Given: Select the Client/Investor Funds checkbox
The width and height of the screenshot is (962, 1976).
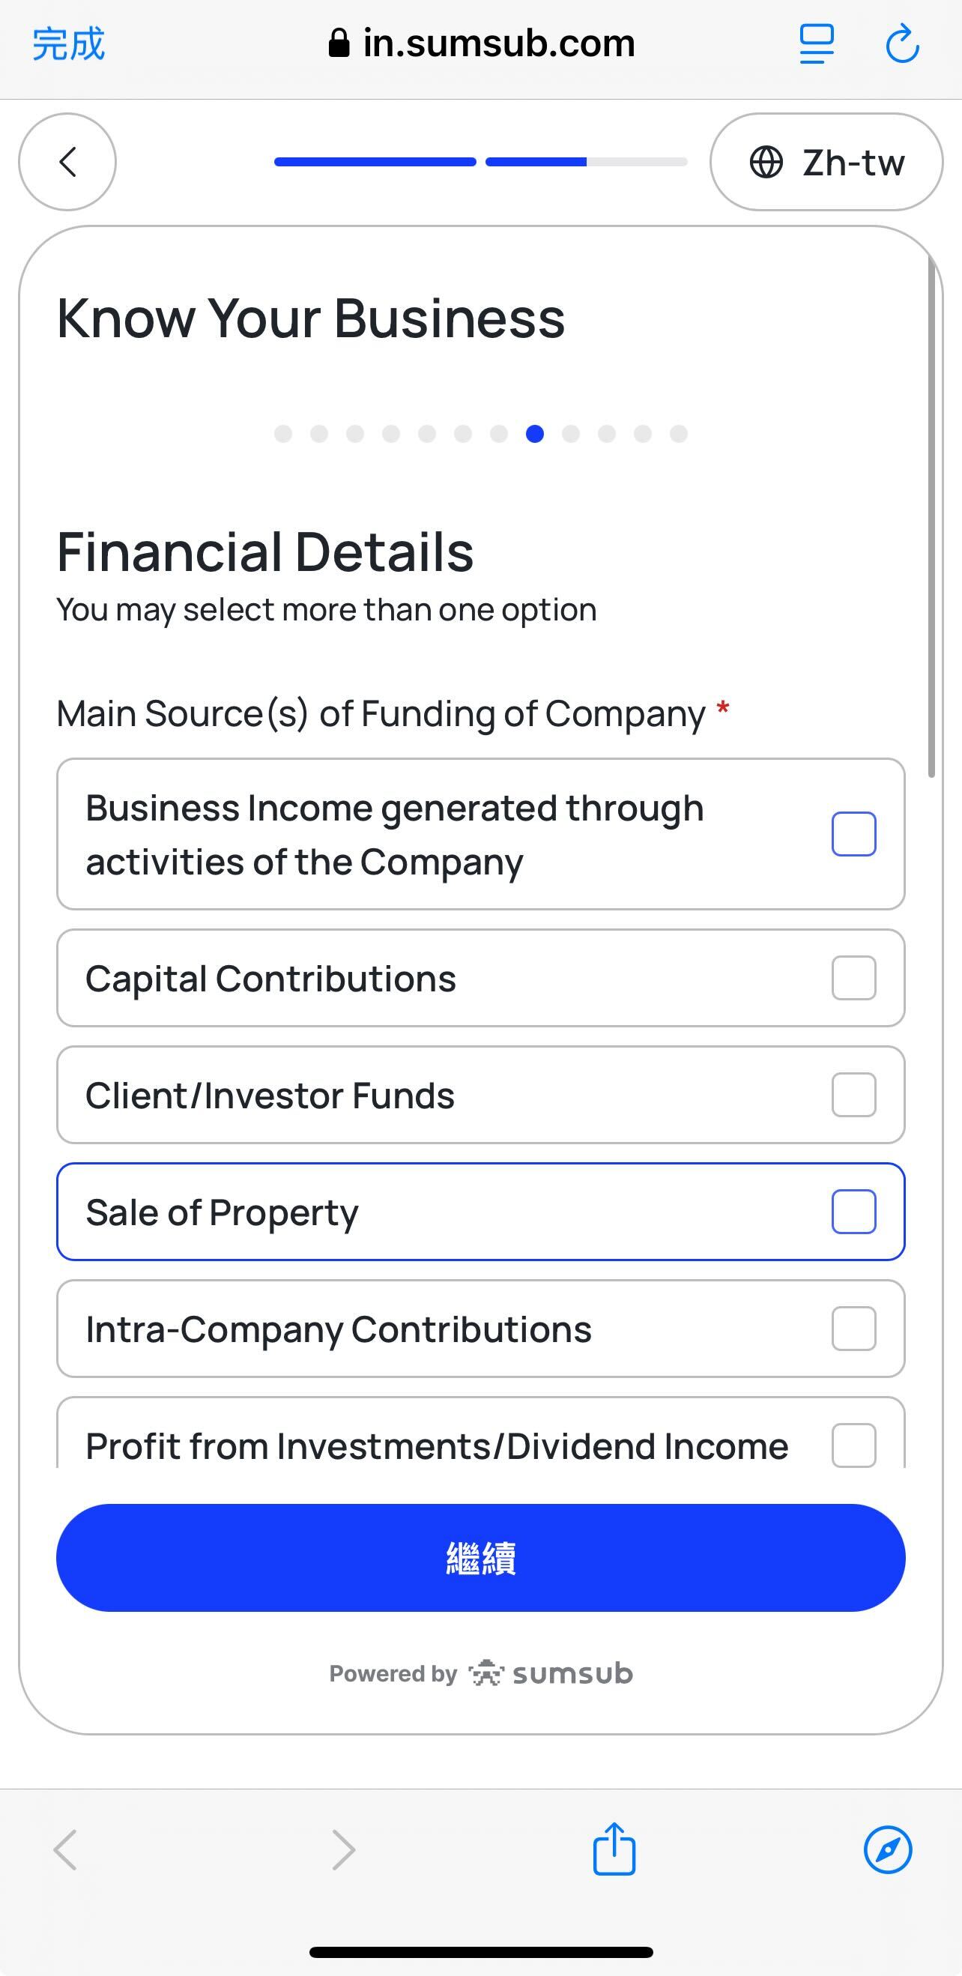Looking at the screenshot, I should [854, 1095].
